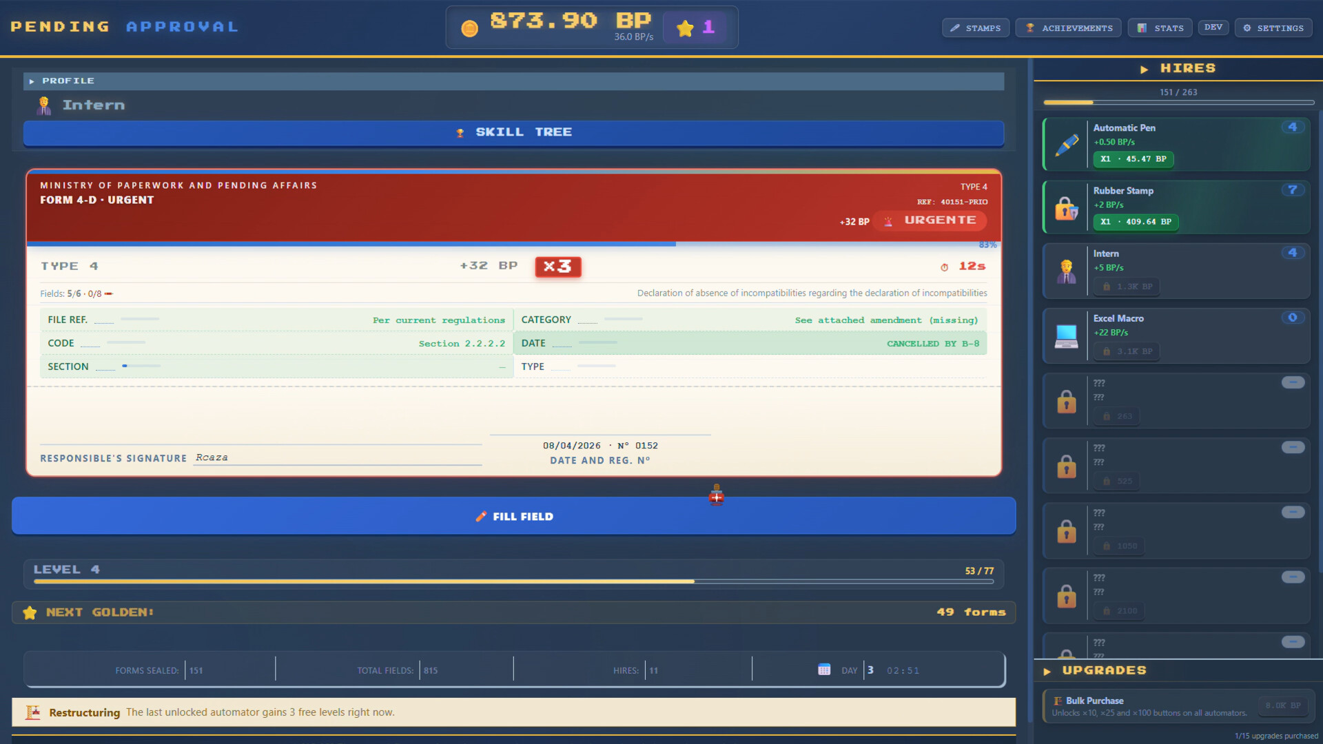This screenshot has height=744, width=1323.
Task: Open the Achievements menu
Action: [x=1069, y=28]
